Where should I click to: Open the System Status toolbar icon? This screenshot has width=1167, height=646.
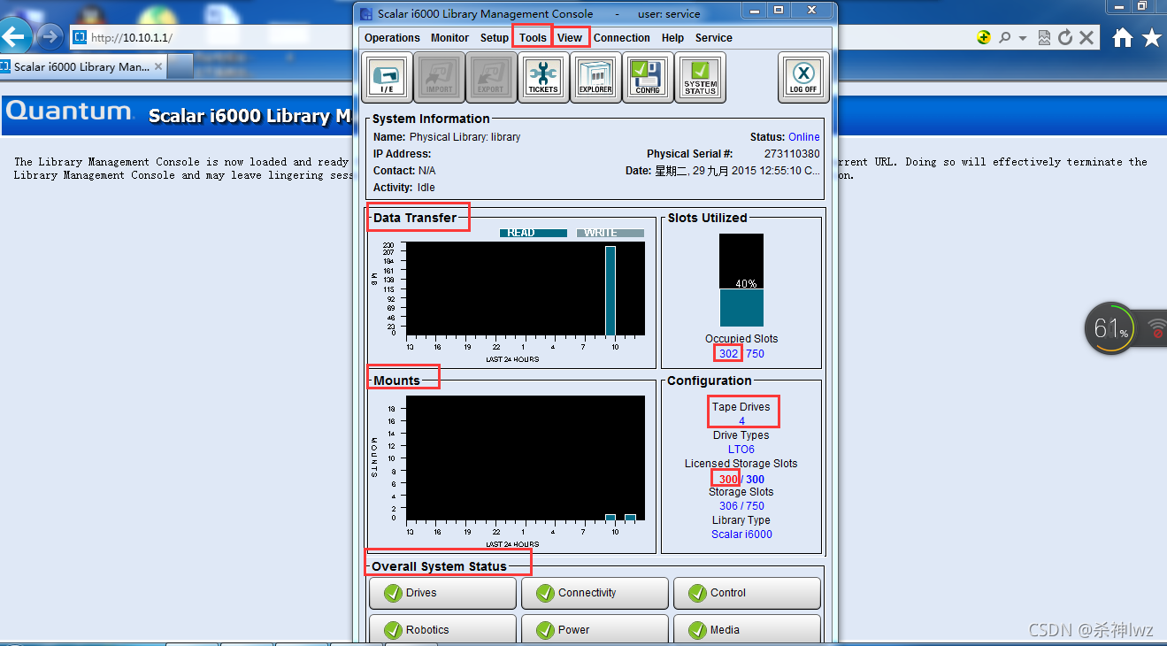point(700,77)
